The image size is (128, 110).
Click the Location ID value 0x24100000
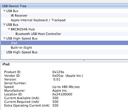point(62,94)
